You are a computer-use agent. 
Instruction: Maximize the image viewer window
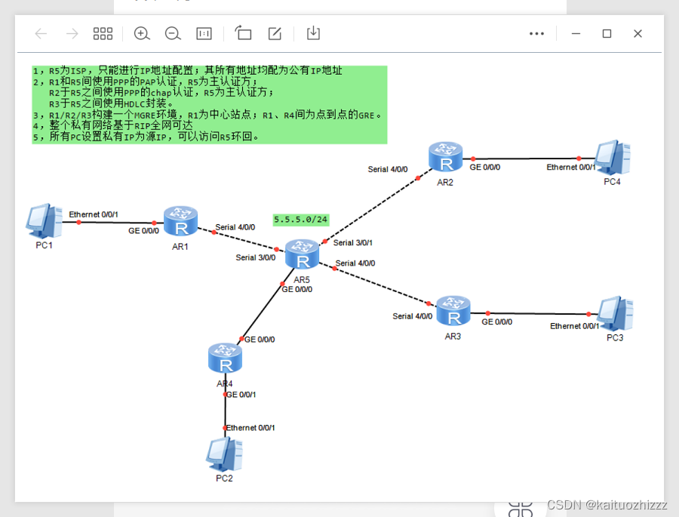(607, 33)
